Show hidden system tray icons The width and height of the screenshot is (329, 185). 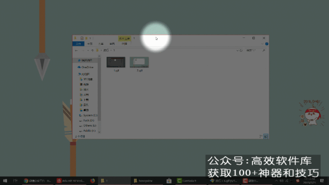pos(277,180)
